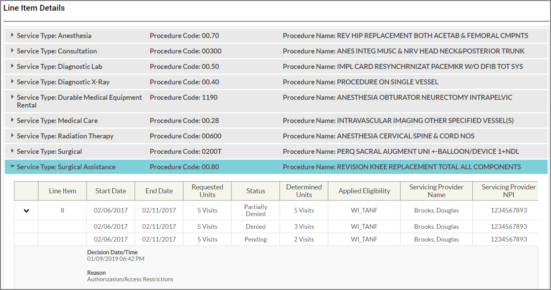Click the Requested Units column header
Viewport: 551px width, 290px height.
tap(207, 191)
